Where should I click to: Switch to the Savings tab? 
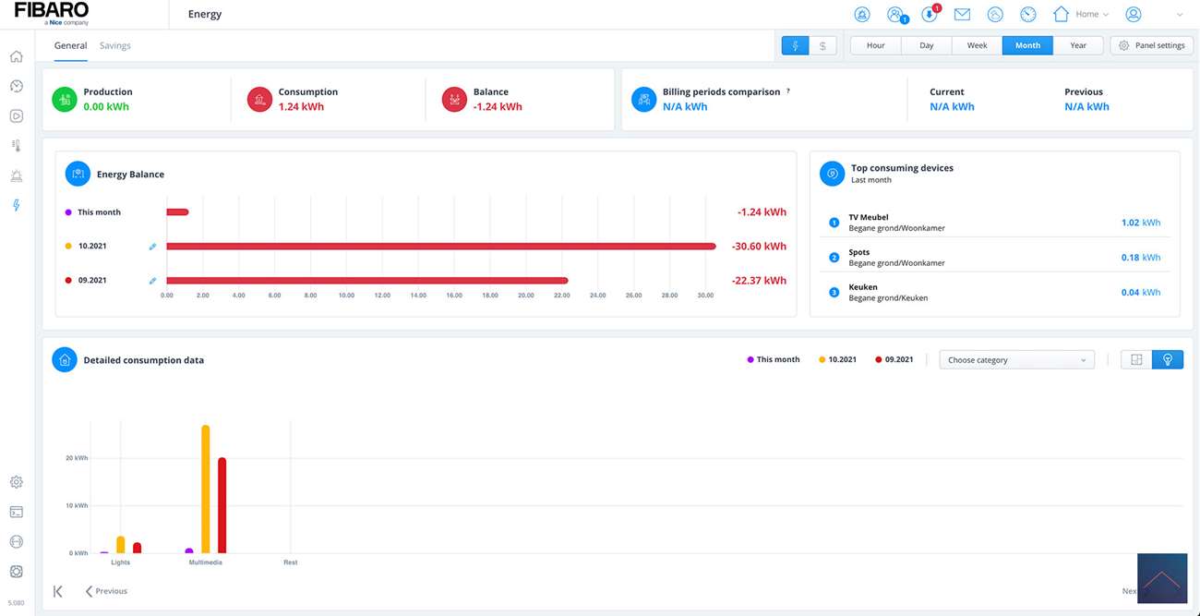(115, 45)
